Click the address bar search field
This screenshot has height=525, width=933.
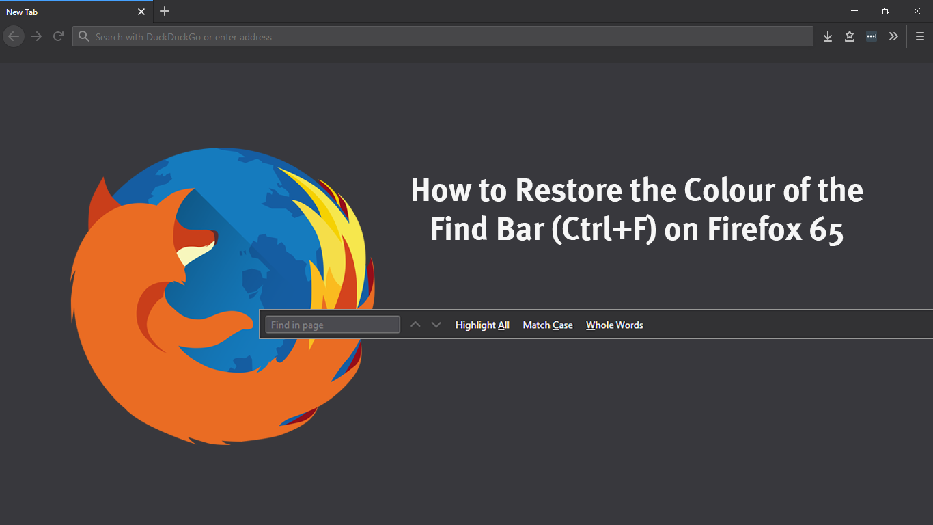tap(443, 37)
